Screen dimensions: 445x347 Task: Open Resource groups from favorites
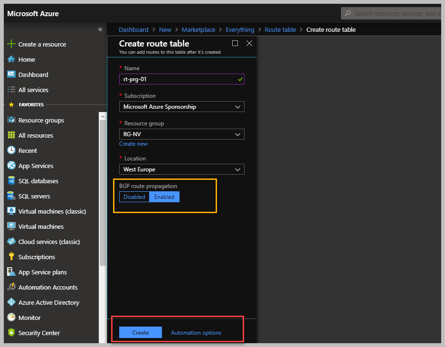pos(41,120)
